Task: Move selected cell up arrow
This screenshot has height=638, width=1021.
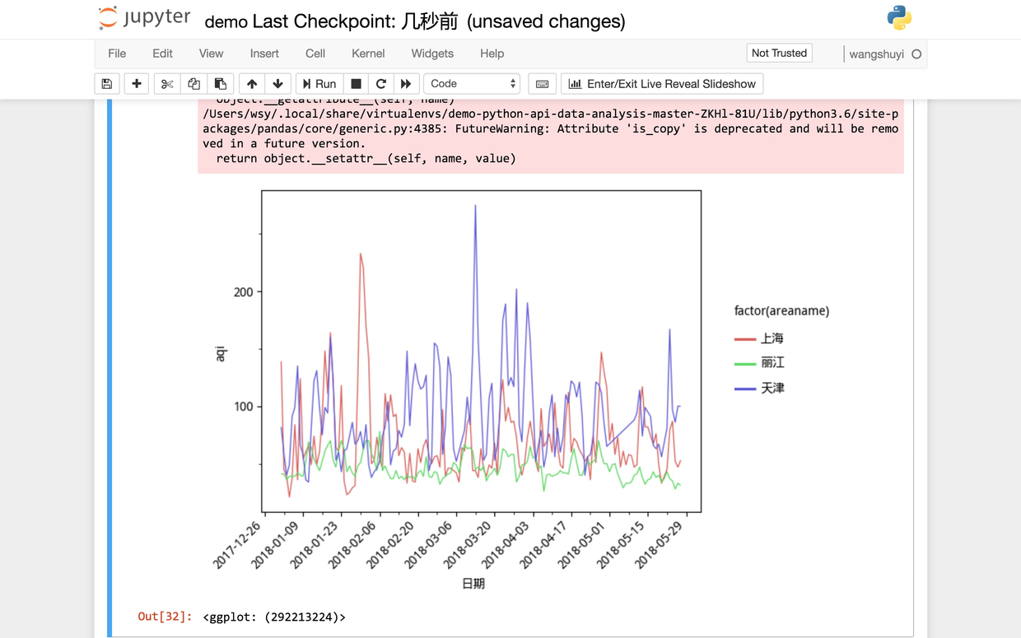Action: click(x=252, y=84)
